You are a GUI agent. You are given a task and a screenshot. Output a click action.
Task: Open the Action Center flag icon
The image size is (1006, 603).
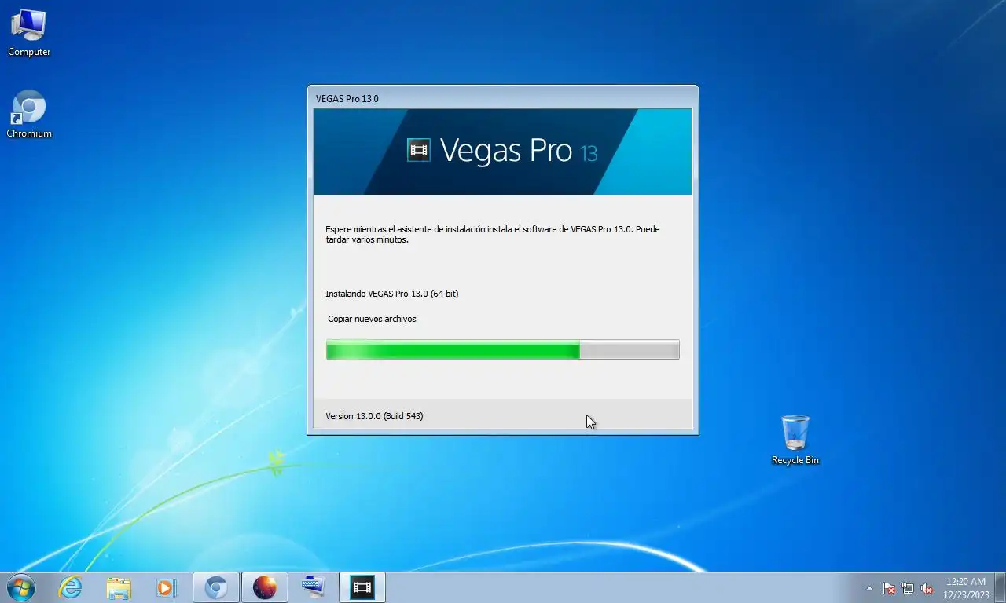pos(889,588)
